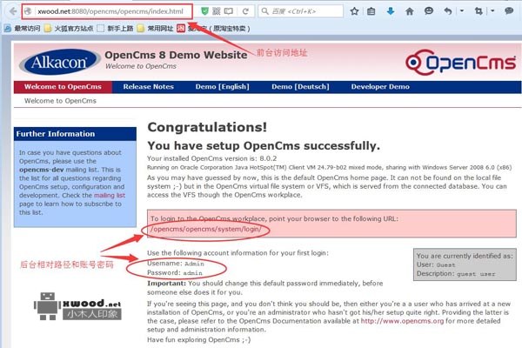
Task: Go back using the browser back arrow
Action: click(x=13, y=11)
